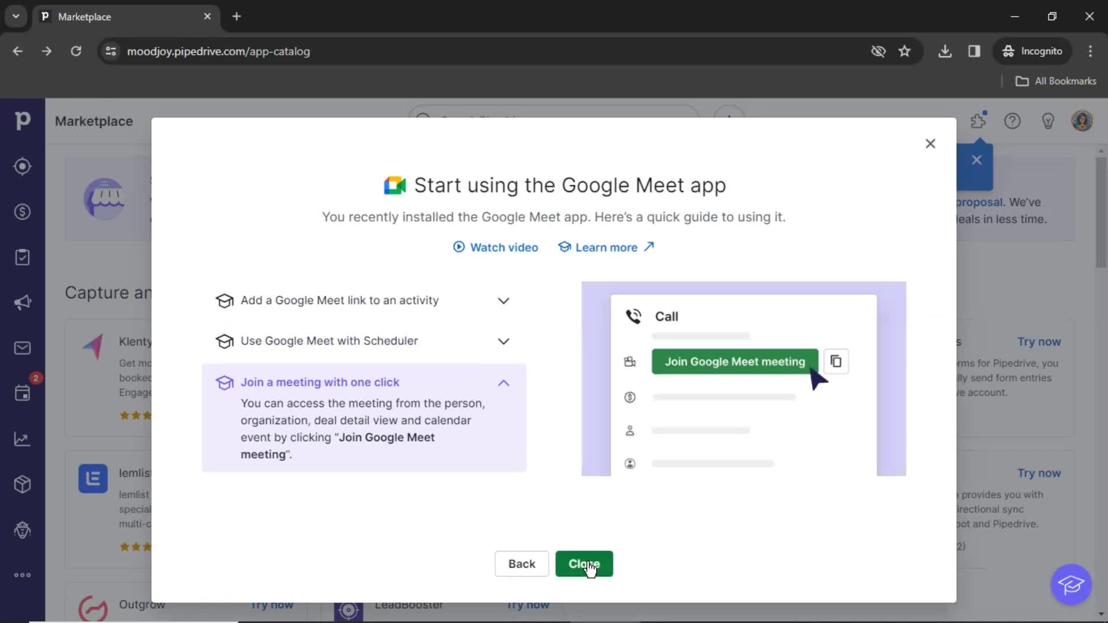Image resolution: width=1108 pixels, height=623 pixels.
Task: Click the Mail icon in left sidebar
Action: tap(22, 348)
